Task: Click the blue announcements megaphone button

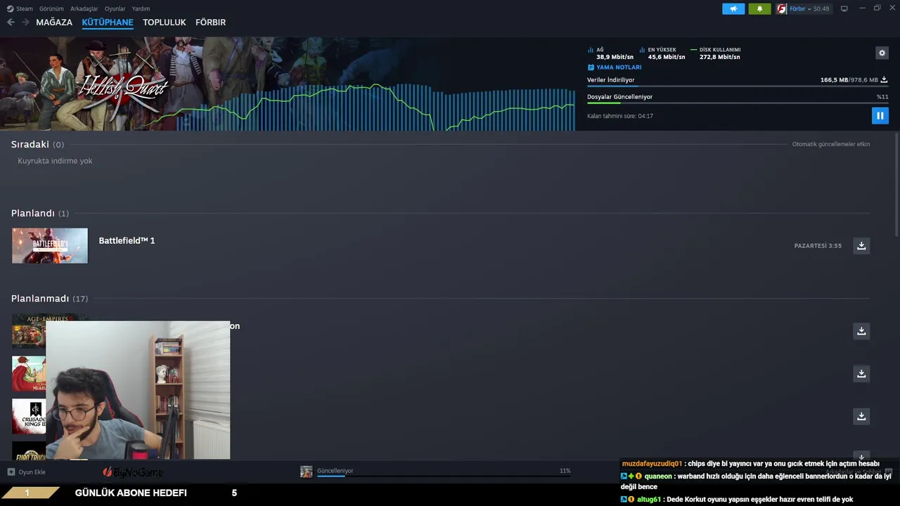Action: [x=733, y=8]
